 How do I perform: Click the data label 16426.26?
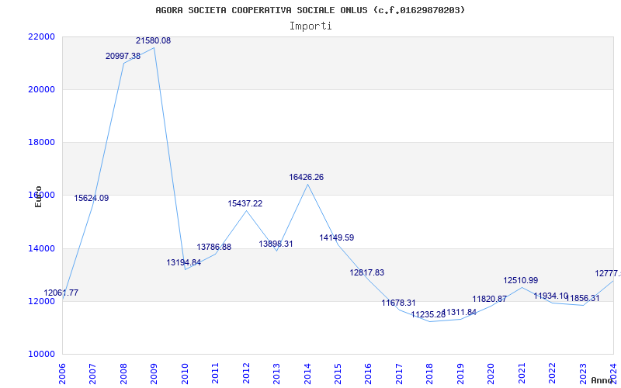pos(306,178)
